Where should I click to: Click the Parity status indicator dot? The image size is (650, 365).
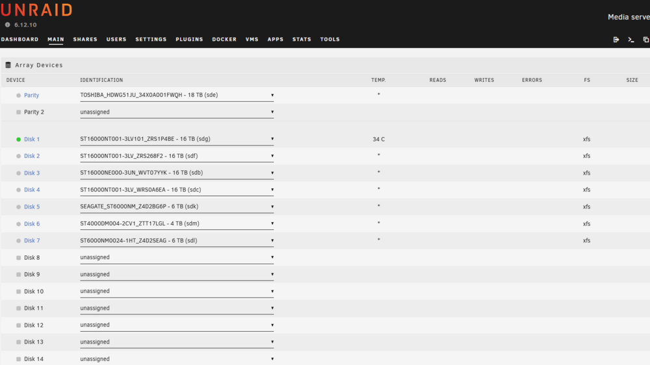click(x=18, y=95)
